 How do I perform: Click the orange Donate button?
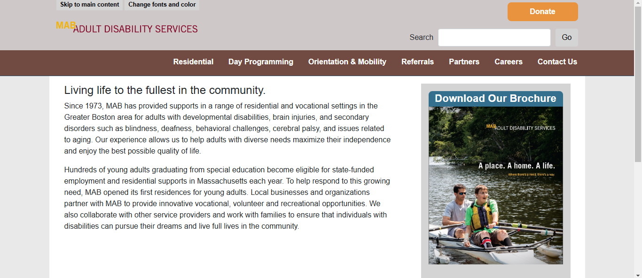pyautogui.click(x=542, y=12)
